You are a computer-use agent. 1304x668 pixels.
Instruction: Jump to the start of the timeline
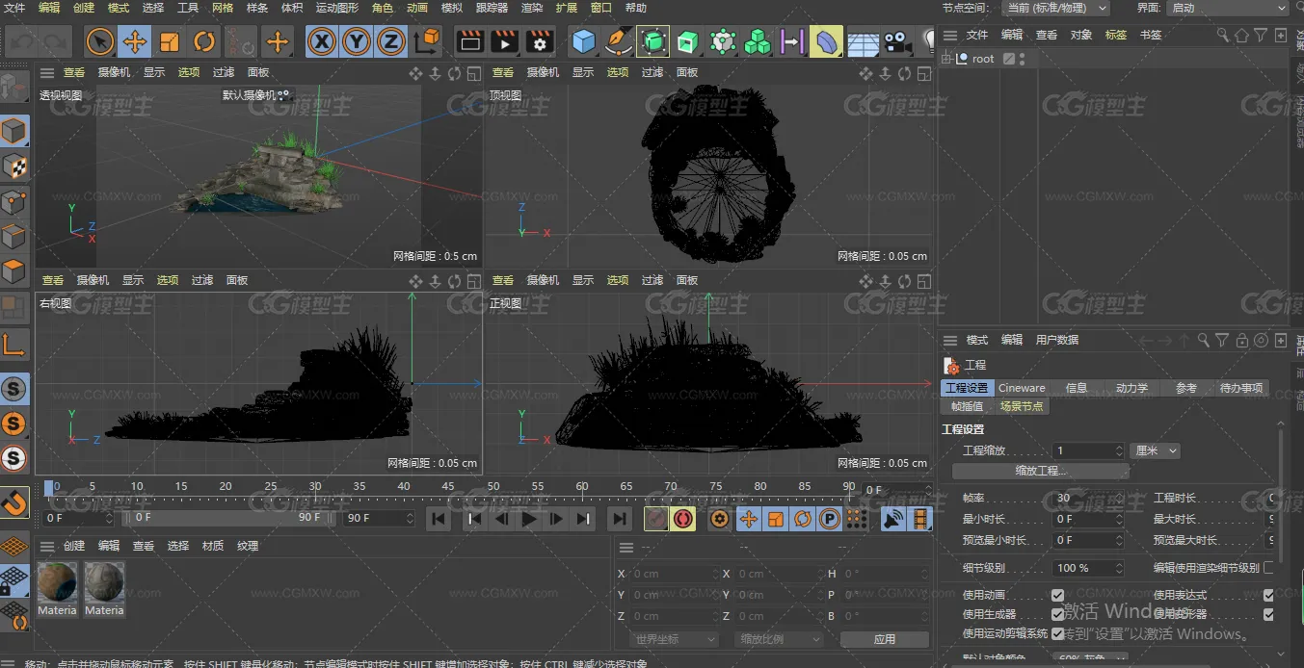(x=439, y=519)
